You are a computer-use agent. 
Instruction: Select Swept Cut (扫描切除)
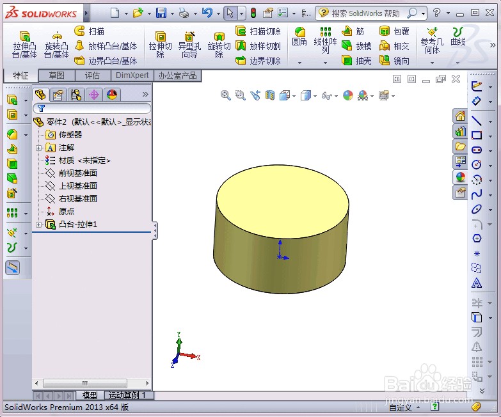(x=258, y=31)
